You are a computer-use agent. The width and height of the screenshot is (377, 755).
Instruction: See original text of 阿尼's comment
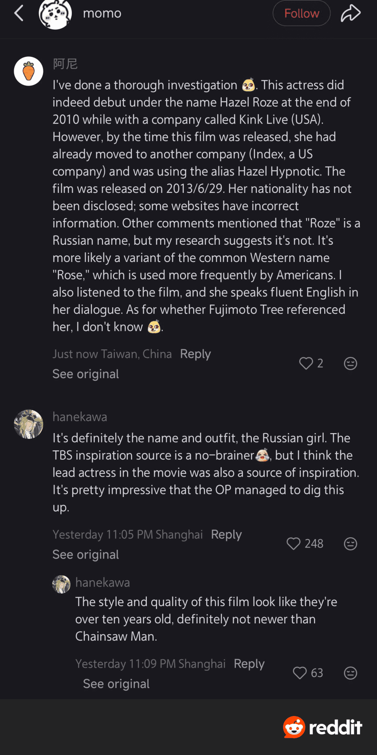(x=86, y=374)
